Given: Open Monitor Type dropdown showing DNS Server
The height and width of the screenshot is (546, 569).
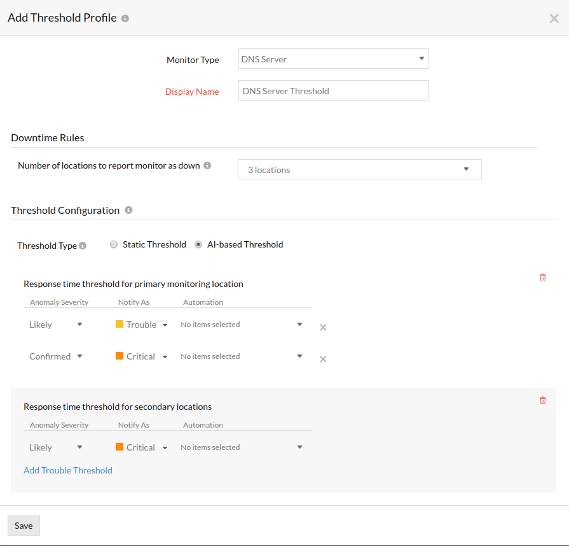Looking at the screenshot, I should (333, 59).
